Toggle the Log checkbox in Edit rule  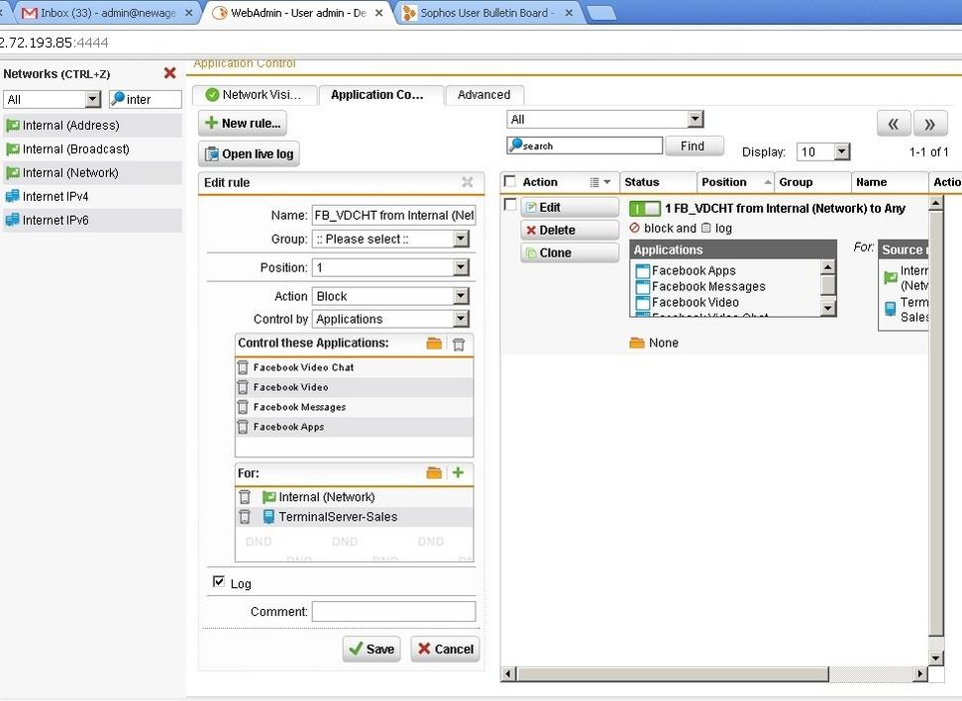pyautogui.click(x=218, y=581)
